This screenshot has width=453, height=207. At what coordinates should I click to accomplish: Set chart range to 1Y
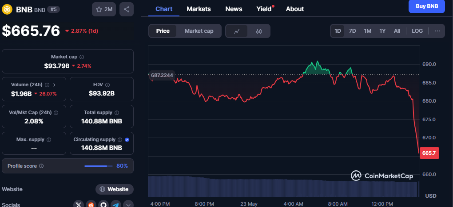point(382,31)
